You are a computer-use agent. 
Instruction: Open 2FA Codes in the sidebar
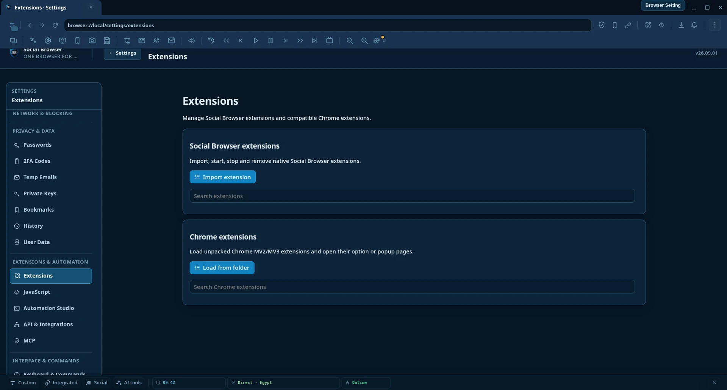click(x=51, y=161)
